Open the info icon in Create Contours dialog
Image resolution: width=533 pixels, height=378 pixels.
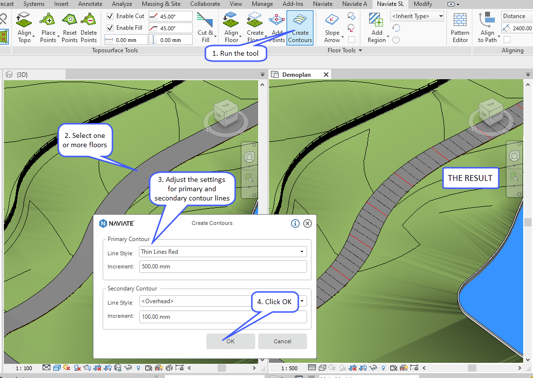pyautogui.click(x=295, y=223)
